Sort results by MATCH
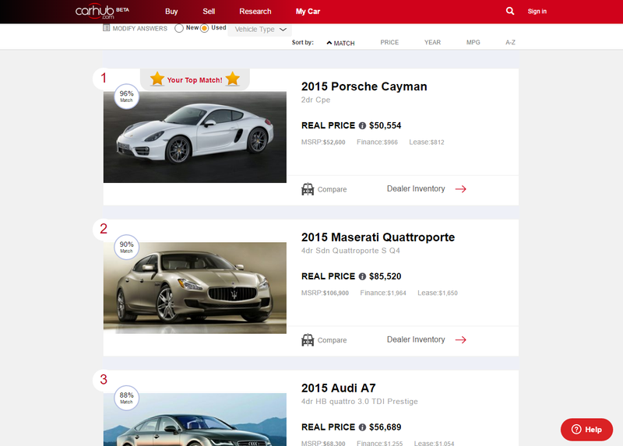The width and height of the screenshot is (623, 446). 344,43
